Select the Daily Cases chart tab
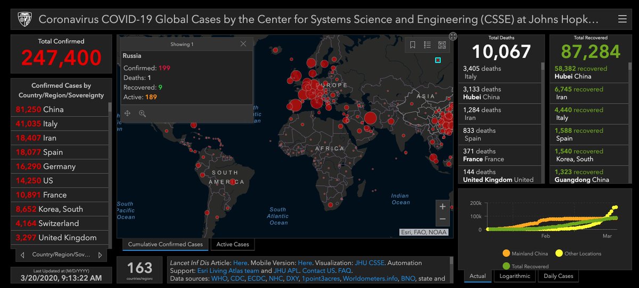The width and height of the screenshot is (639, 288). (558, 276)
